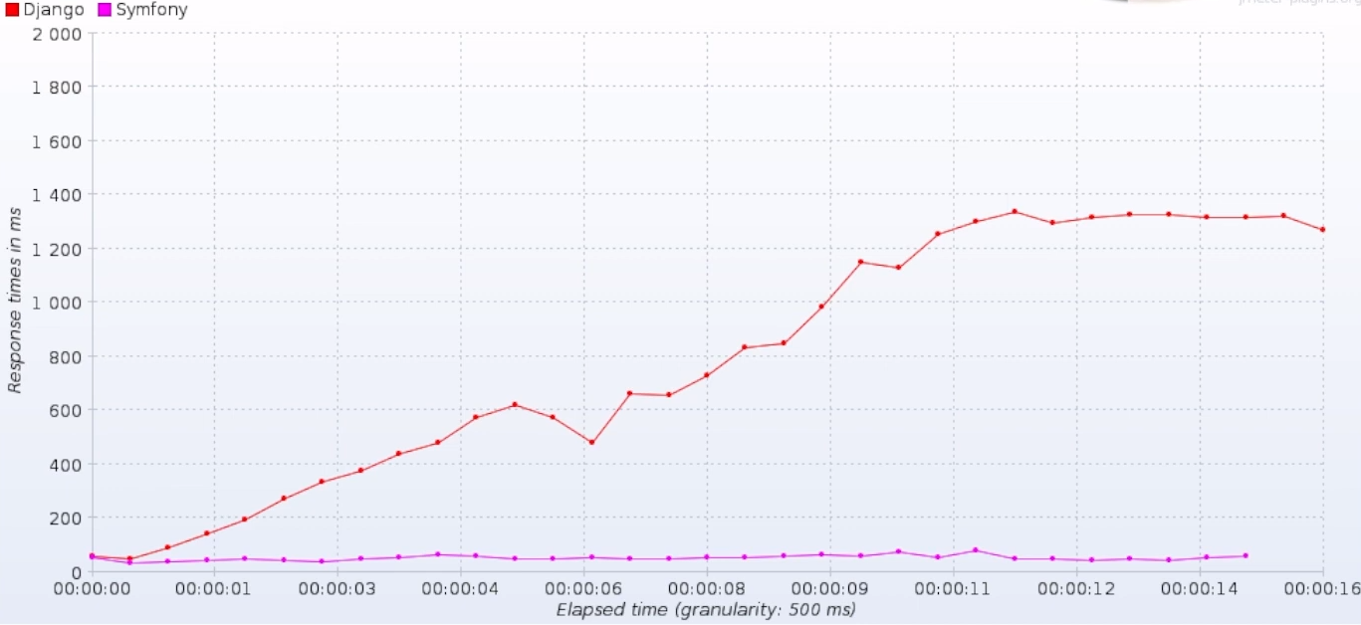Click the 00:00:01 x-axis tick label
This screenshot has width=1361, height=625.
tap(214, 588)
